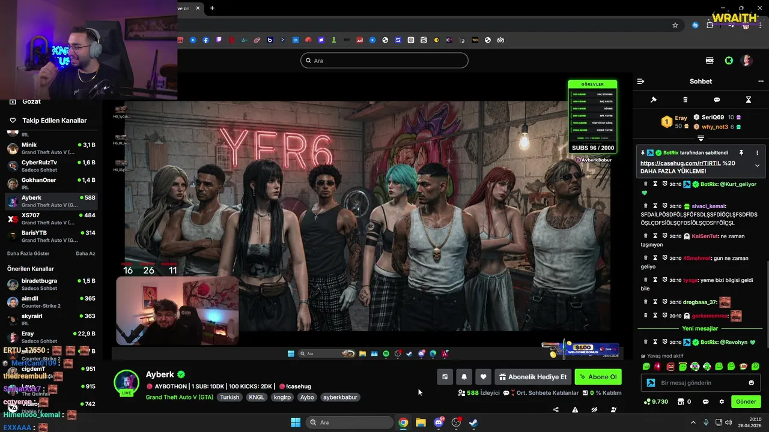Open the three-dot chat options menu
The height and width of the screenshot is (432, 769).
761,81
